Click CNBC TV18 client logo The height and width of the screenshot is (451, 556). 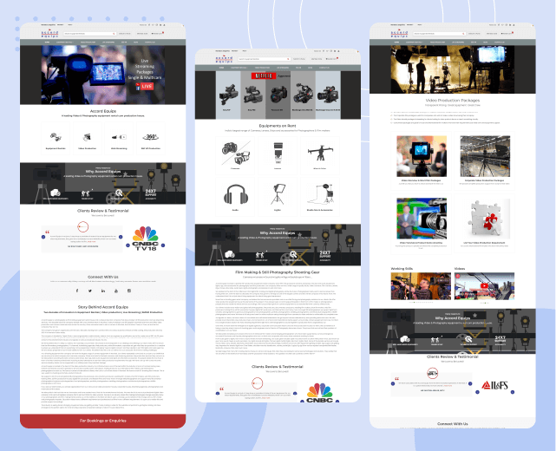(x=145, y=239)
